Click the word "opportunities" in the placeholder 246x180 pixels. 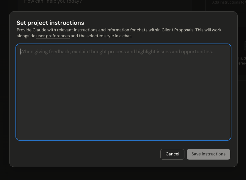coord(197,52)
